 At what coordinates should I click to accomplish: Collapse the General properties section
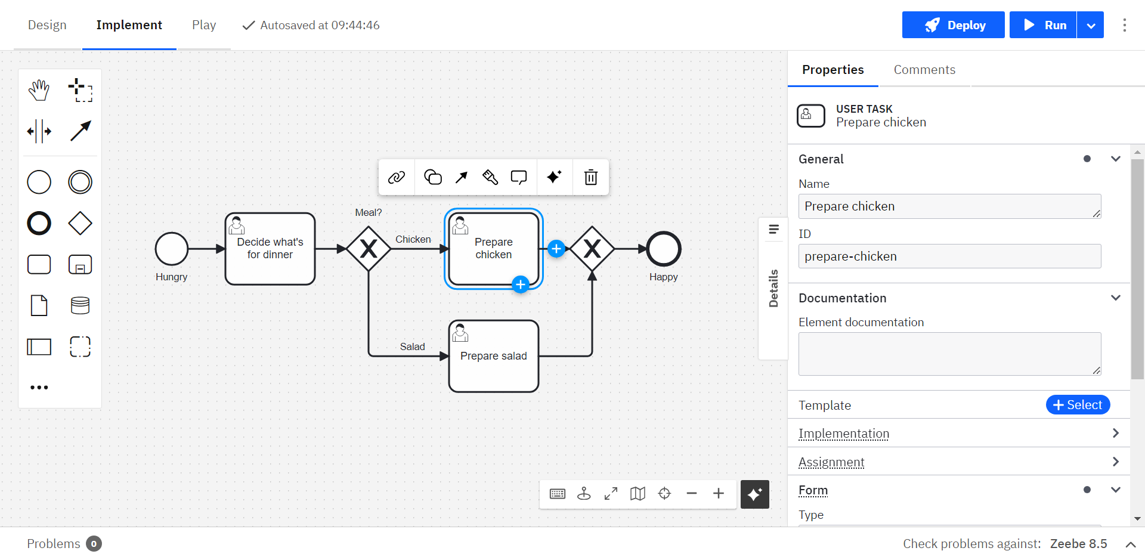coord(1115,159)
